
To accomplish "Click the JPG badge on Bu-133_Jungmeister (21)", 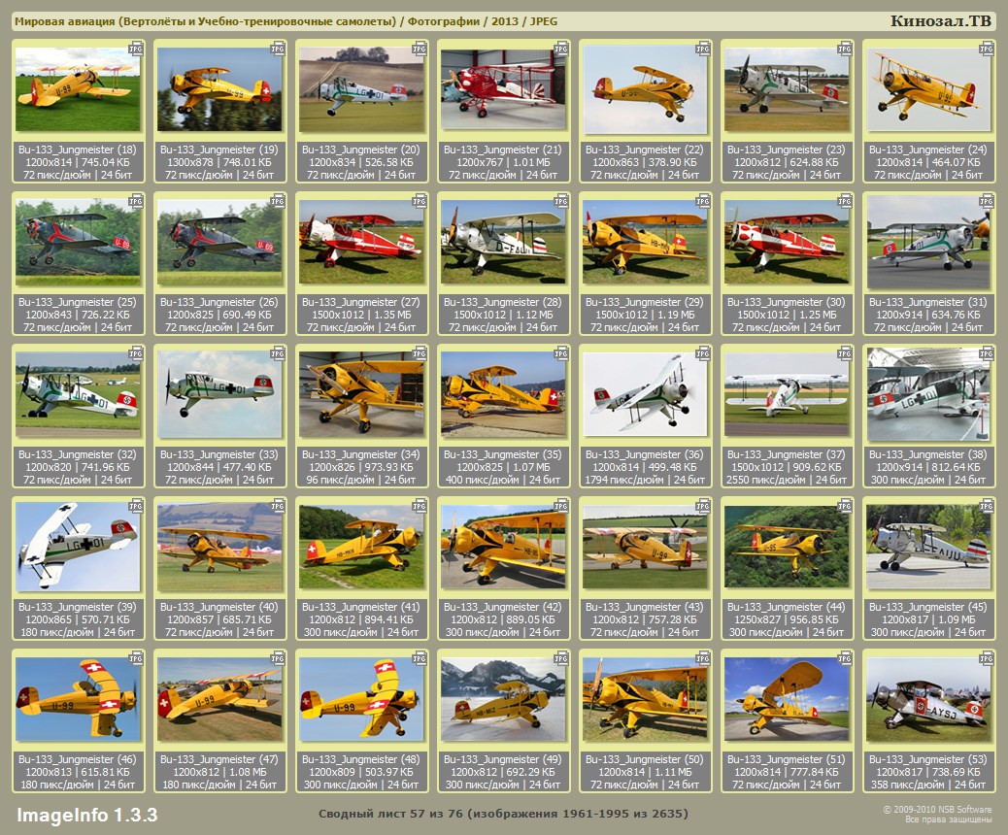I will point(561,48).
